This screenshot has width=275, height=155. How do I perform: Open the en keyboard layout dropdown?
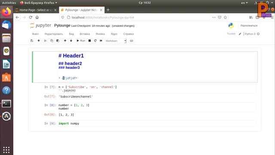[x=244, y=3]
